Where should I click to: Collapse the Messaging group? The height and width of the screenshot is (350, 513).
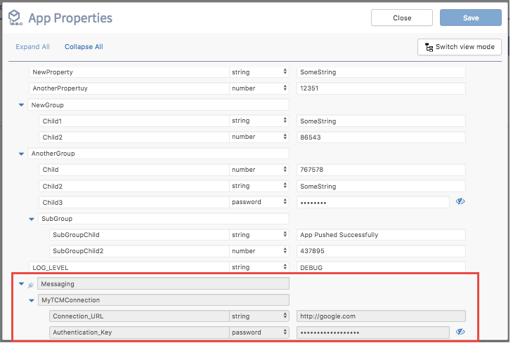[21, 284]
